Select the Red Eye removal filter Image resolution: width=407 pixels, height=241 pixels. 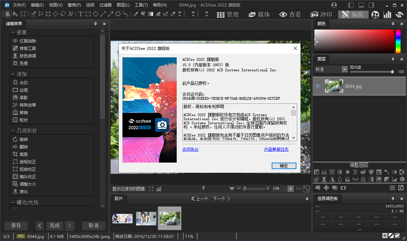click(x=27, y=41)
